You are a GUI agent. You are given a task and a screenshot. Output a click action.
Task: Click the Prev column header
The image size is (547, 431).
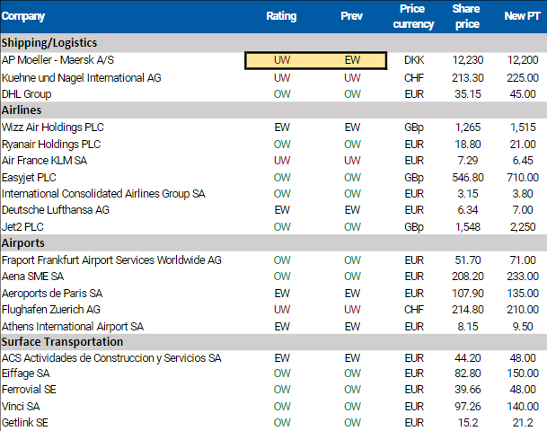click(x=351, y=16)
